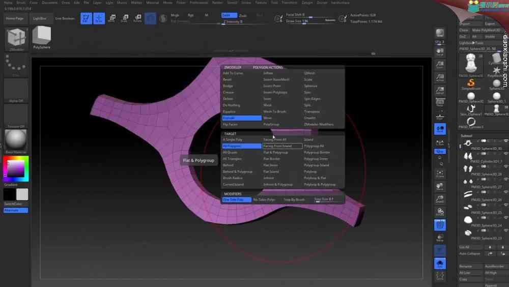Hide the PM3D_Cylinder3D1_1 subtool with its eye

506,154
